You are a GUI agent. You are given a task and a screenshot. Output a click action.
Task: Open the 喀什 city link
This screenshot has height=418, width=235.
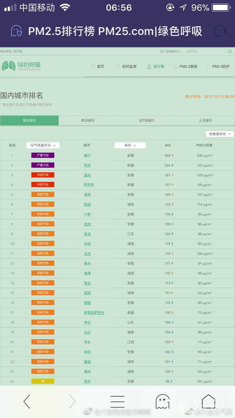click(x=87, y=156)
